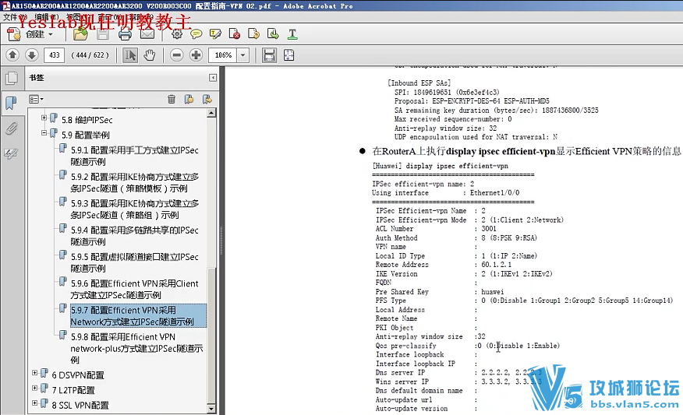Go to next page with down arrow
Image resolution: width=683 pixels, height=415 pixels.
click(x=31, y=55)
